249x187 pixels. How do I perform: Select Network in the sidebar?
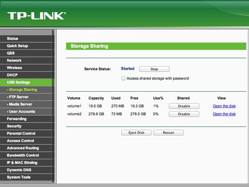(x=26, y=61)
